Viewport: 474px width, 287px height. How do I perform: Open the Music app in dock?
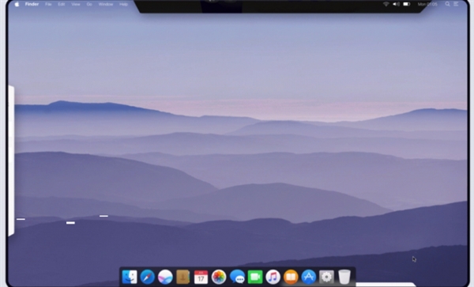tap(273, 277)
